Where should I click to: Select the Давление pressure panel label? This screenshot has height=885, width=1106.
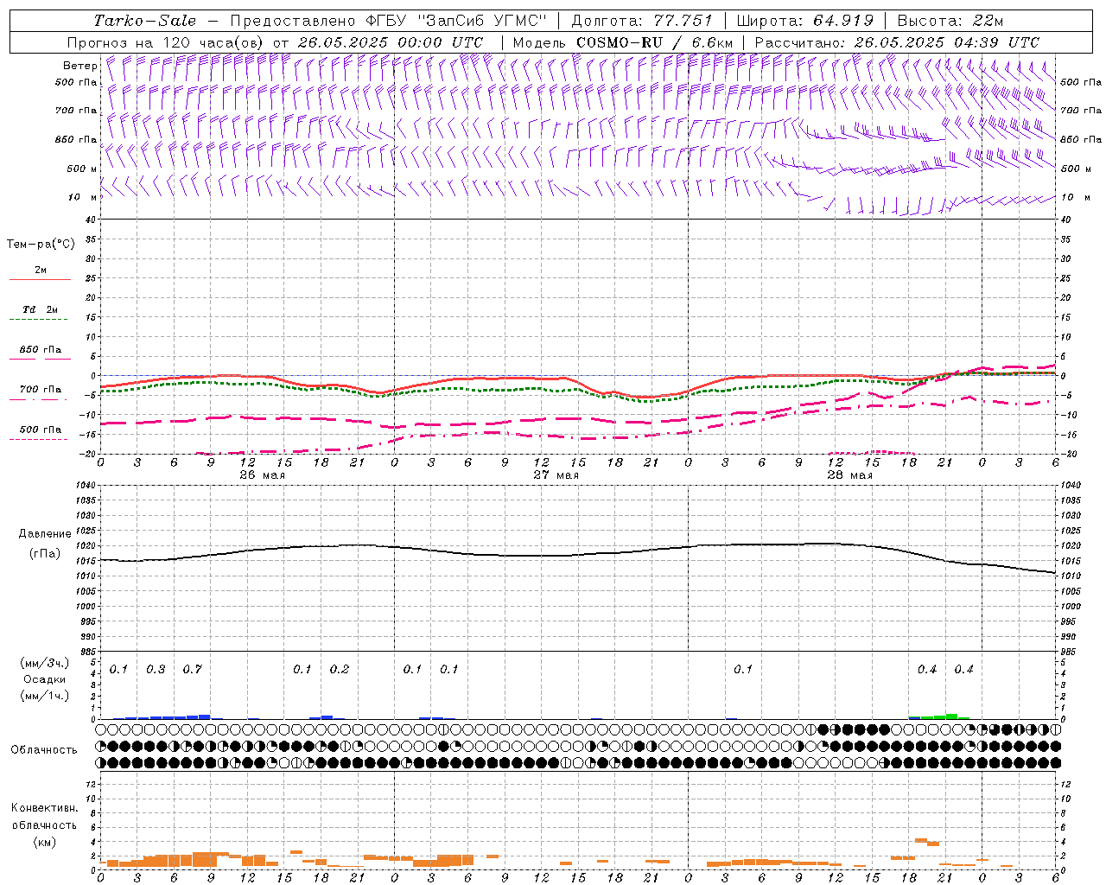coord(44,534)
